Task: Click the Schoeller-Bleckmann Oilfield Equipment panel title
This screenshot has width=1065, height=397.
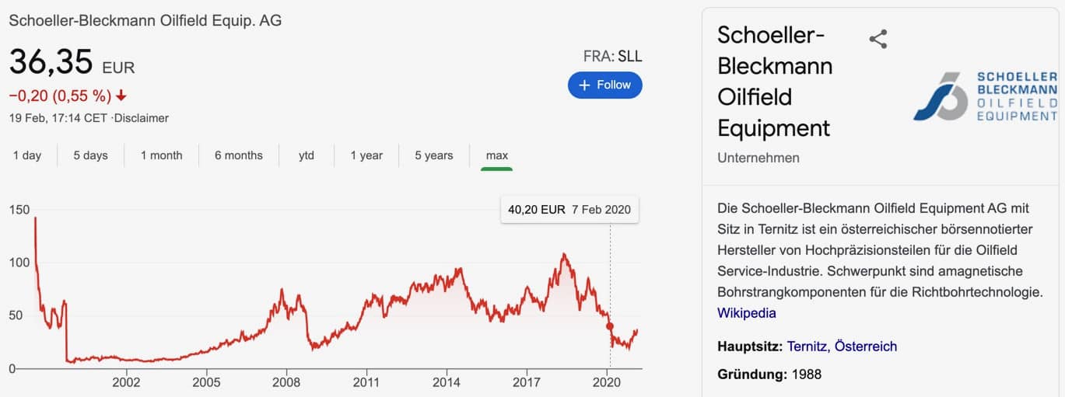Action: pos(775,82)
